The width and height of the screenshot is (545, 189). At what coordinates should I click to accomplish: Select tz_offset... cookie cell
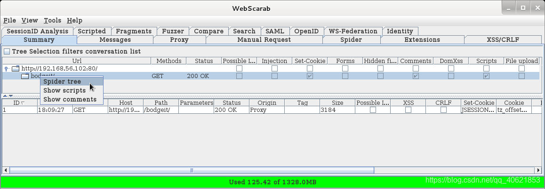point(514,110)
